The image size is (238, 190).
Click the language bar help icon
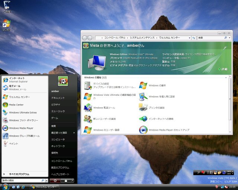[x=224, y=173]
